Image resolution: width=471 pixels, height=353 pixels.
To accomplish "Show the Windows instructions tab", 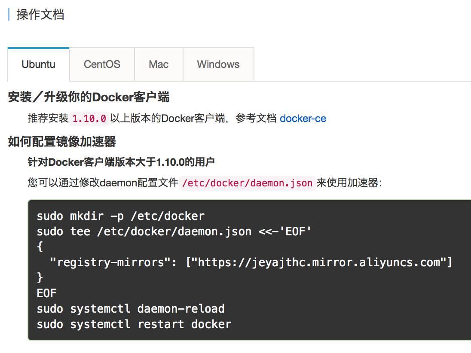I will (x=218, y=64).
